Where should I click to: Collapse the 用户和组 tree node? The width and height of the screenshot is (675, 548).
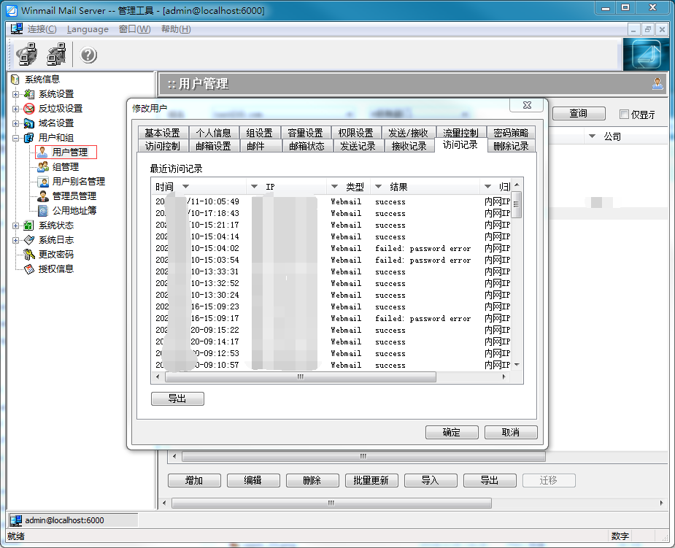(15, 138)
